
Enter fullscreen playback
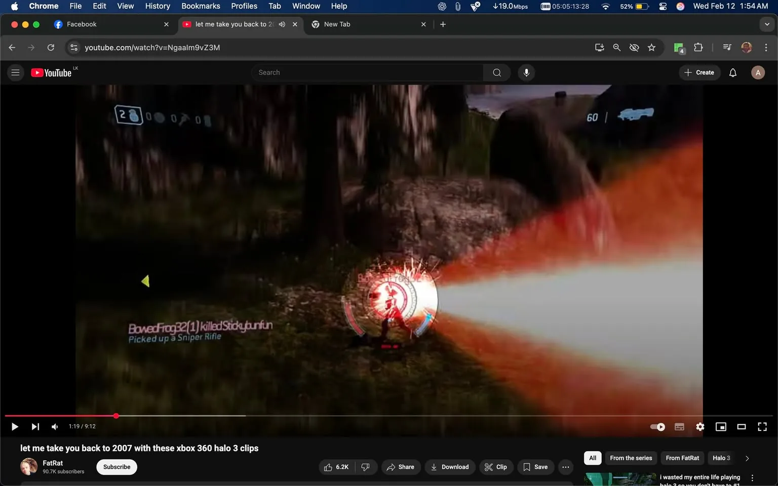[762, 426]
